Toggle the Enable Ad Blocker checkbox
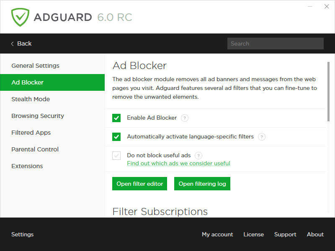 point(116,118)
